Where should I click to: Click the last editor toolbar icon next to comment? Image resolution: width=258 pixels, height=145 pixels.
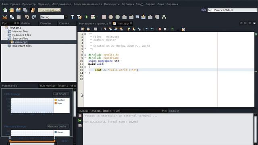point(183,29)
